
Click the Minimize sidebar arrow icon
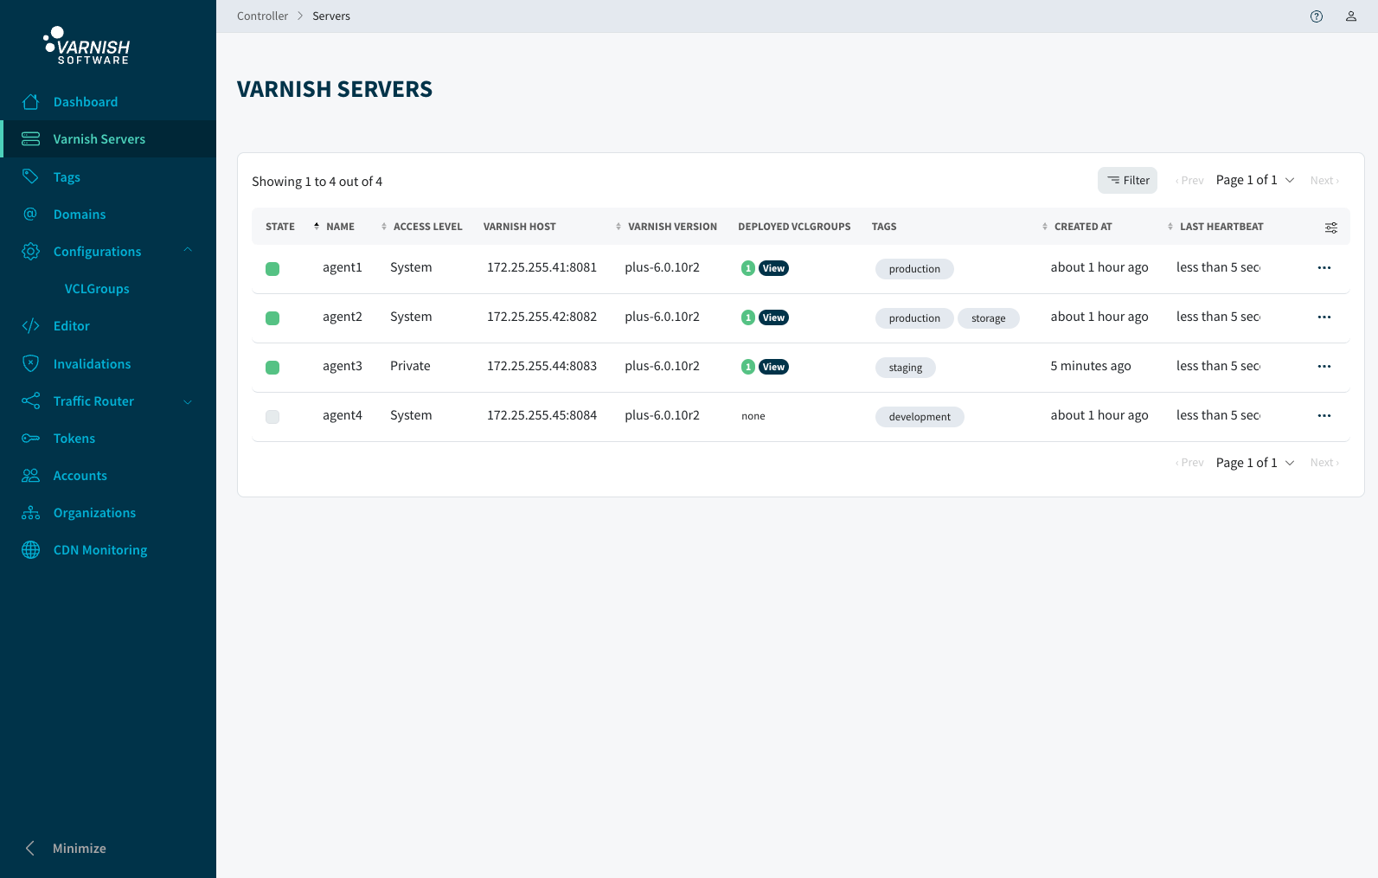[30, 849]
